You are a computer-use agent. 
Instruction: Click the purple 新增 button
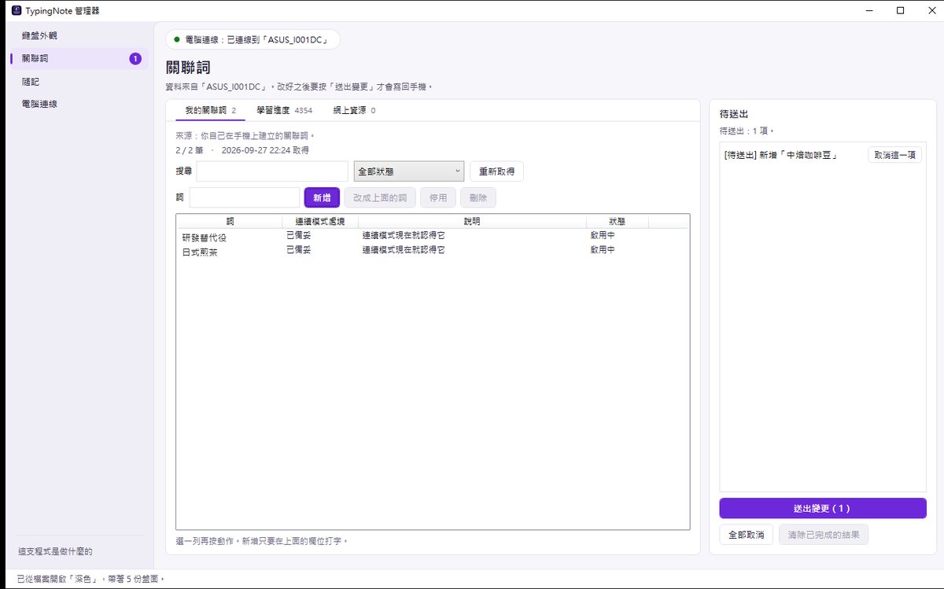click(322, 197)
